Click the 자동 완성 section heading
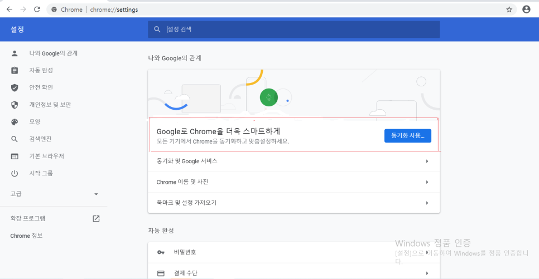539x279 pixels. pyautogui.click(x=161, y=231)
